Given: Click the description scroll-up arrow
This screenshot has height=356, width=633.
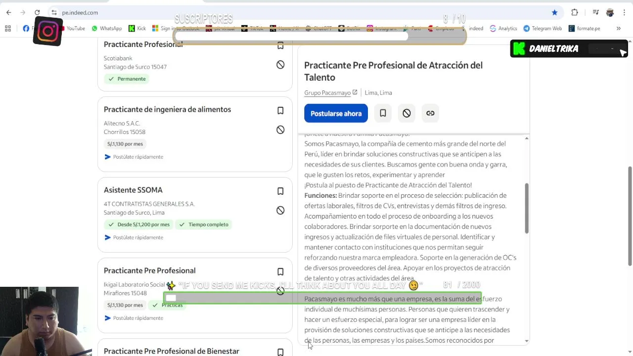Looking at the screenshot, I should [x=527, y=138].
